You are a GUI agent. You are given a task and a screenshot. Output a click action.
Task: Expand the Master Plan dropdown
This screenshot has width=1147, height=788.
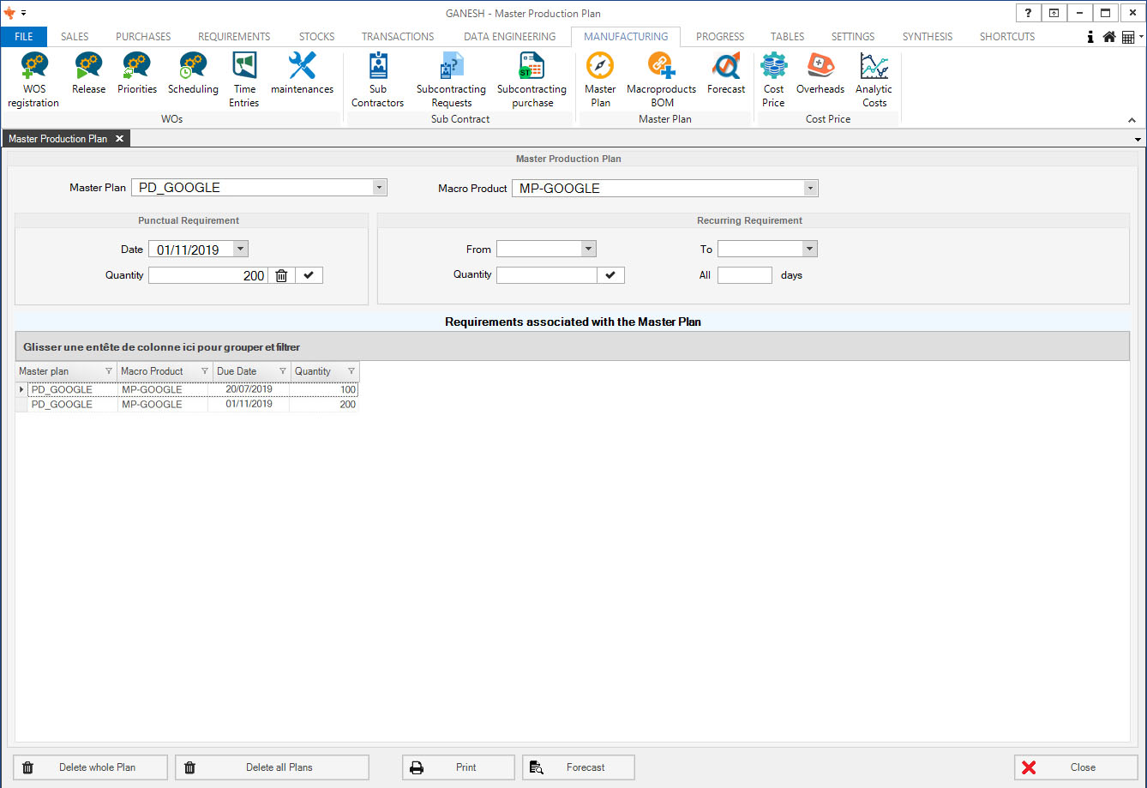pos(379,188)
